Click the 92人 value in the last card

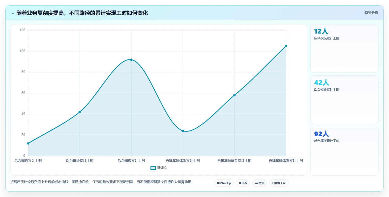(321, 134)
